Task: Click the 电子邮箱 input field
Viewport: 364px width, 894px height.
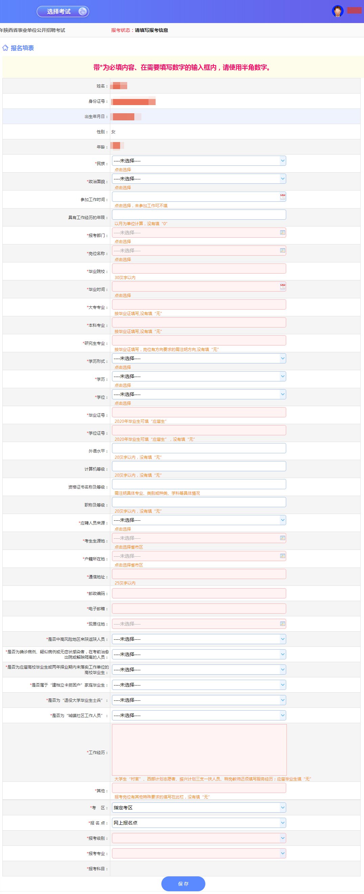Action: click(199, 609)
